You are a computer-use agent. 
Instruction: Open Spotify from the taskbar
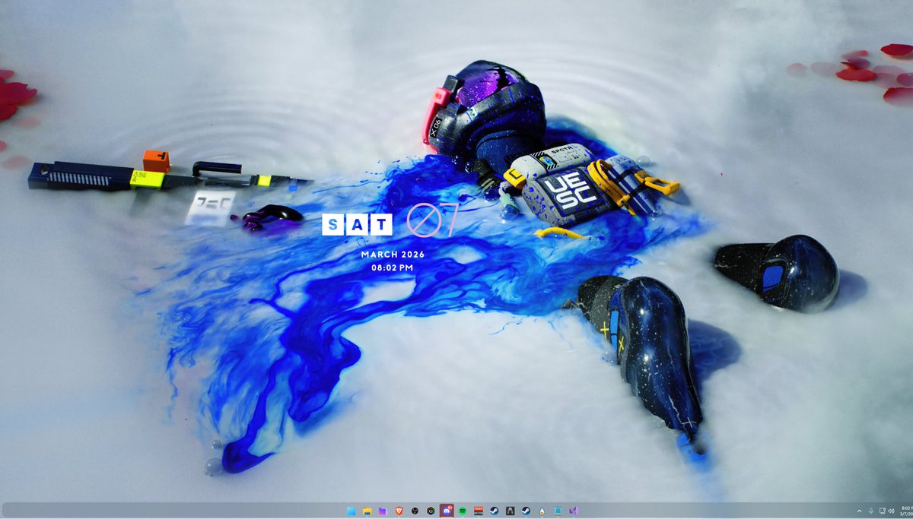463,511
